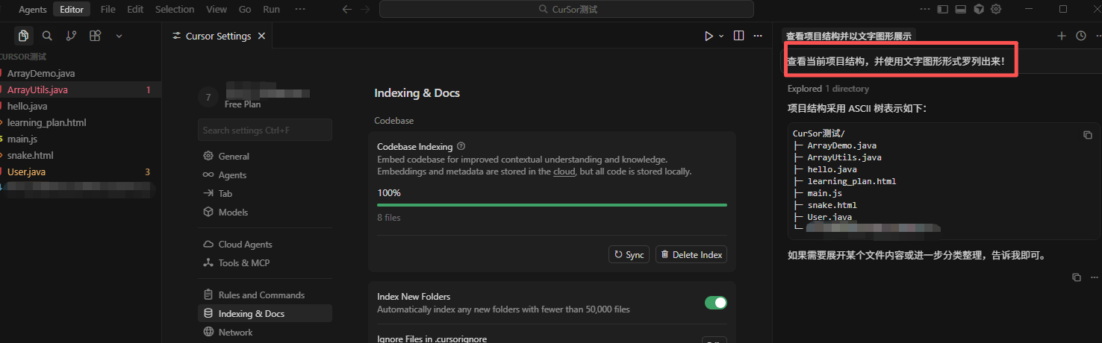This screenshot has width=1102, height=343.
Task: Open the Run menu
Action: pyautogui.click(x=272, y=10)
